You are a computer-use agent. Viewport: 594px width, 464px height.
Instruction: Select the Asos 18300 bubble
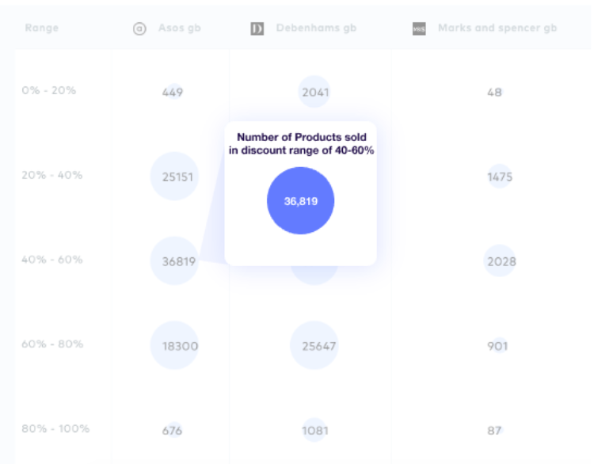coord(175,345)
